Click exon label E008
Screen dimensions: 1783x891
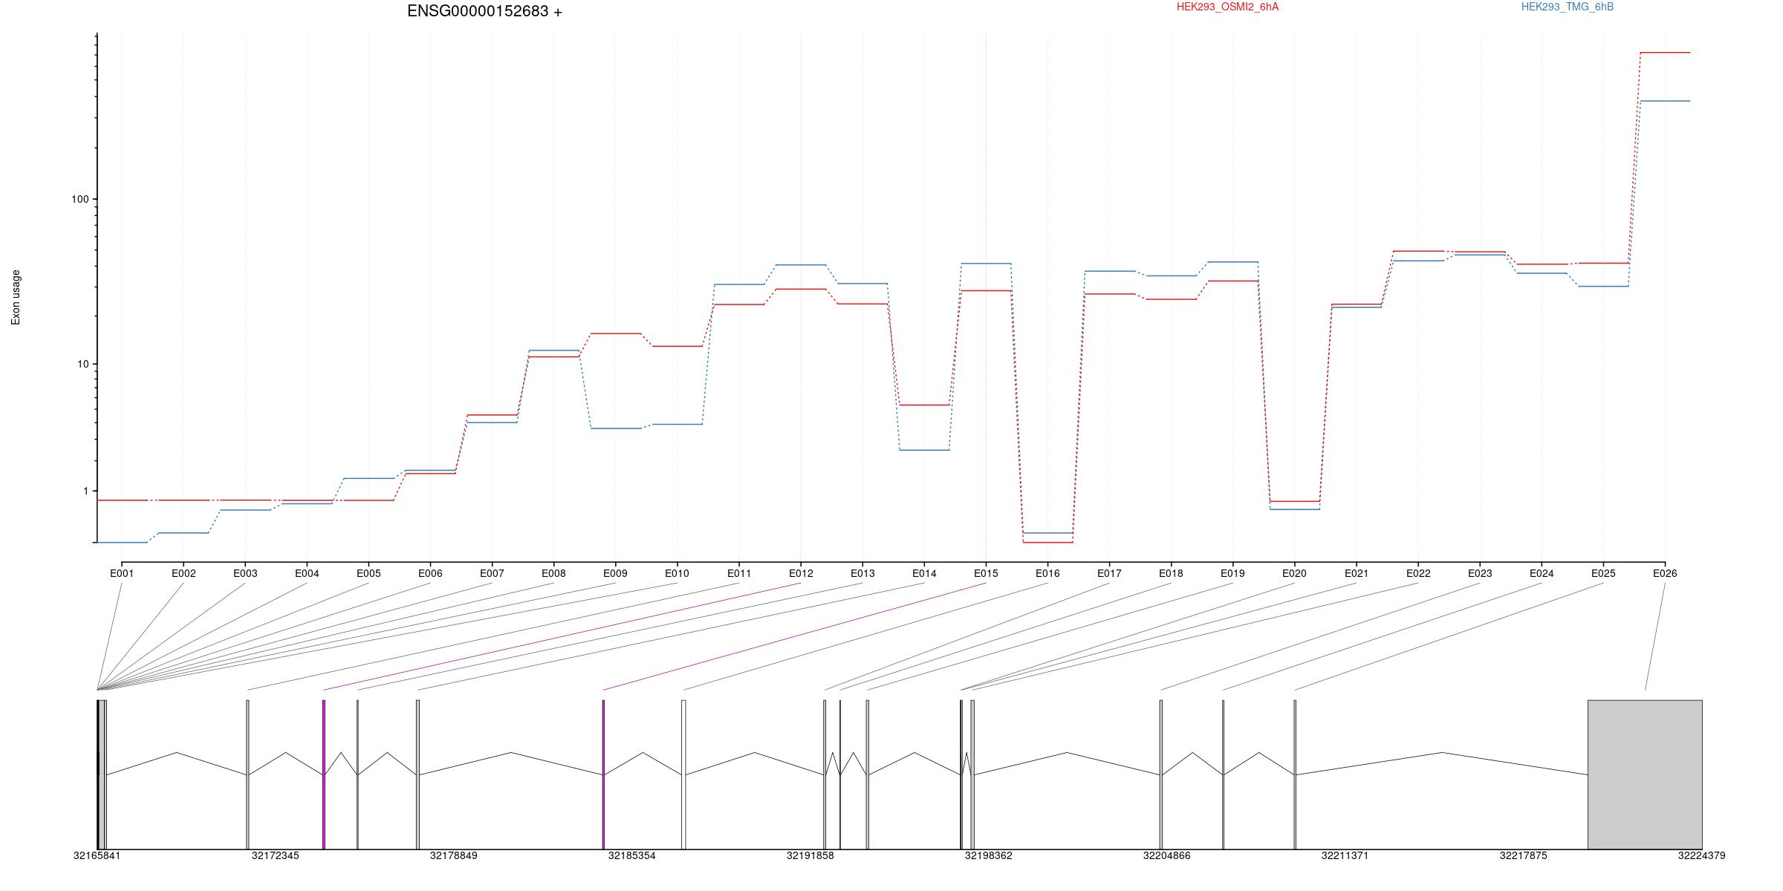tap(553, 573)
